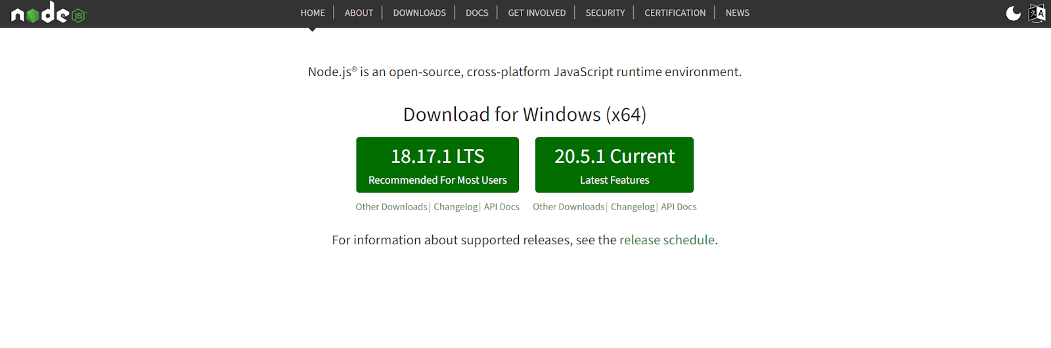Image resolution: width=1051 pixels, height=348 pixels.
Task: Download the 20.5.1 Current version
Action: pos(614,165)
